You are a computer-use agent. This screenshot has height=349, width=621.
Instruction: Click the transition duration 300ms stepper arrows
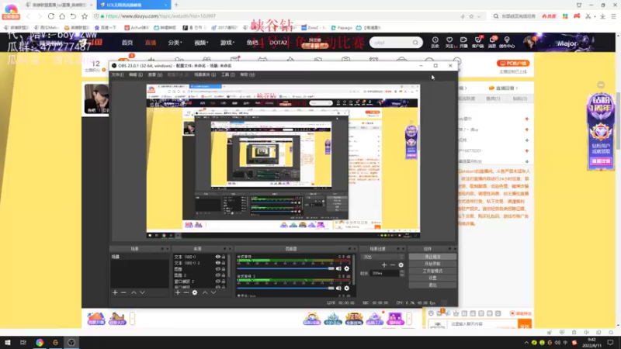pos(402,273)
